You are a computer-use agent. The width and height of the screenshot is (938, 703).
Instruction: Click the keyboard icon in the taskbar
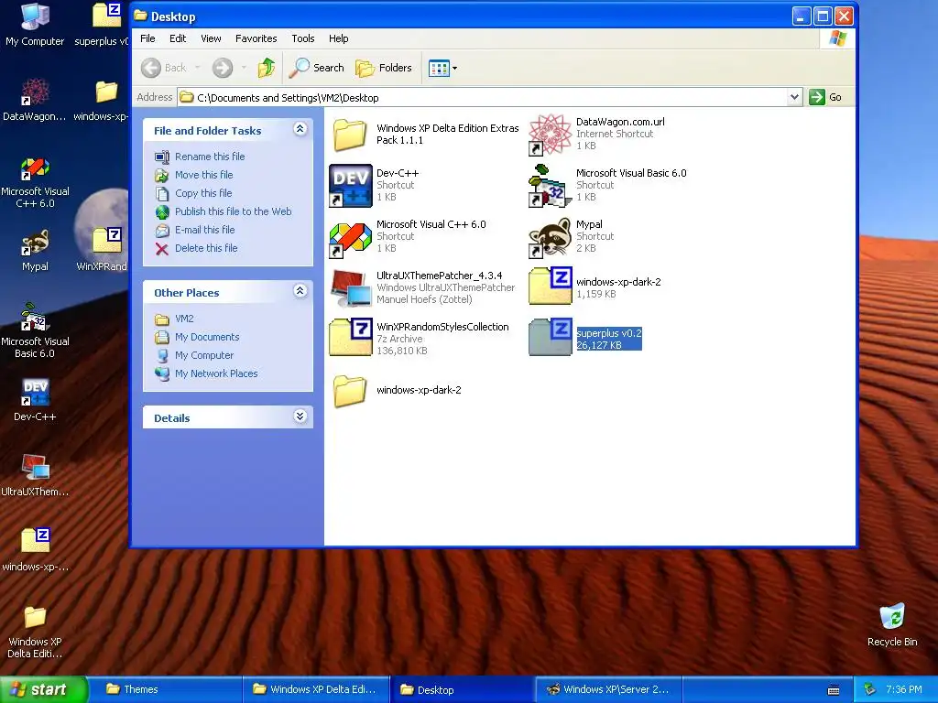point(833,690)
